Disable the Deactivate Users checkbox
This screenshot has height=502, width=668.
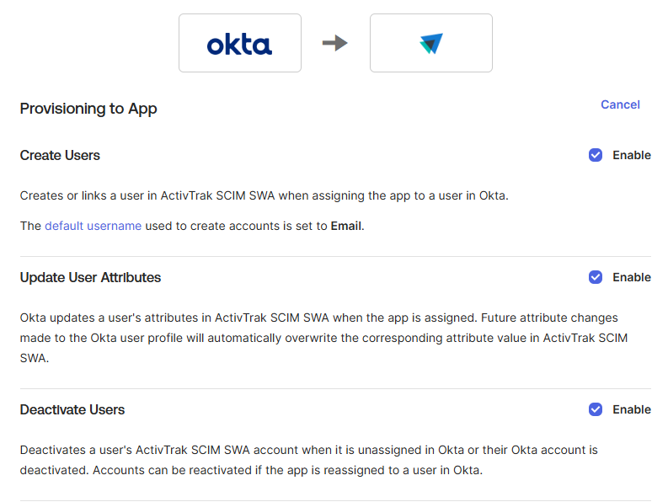pyautogui.click(x=596, y=409)
